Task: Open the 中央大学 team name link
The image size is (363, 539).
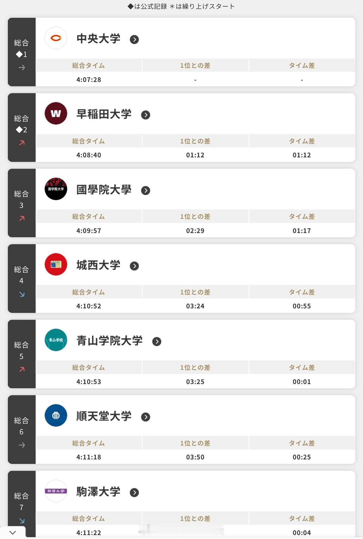Action: [98, 39]
